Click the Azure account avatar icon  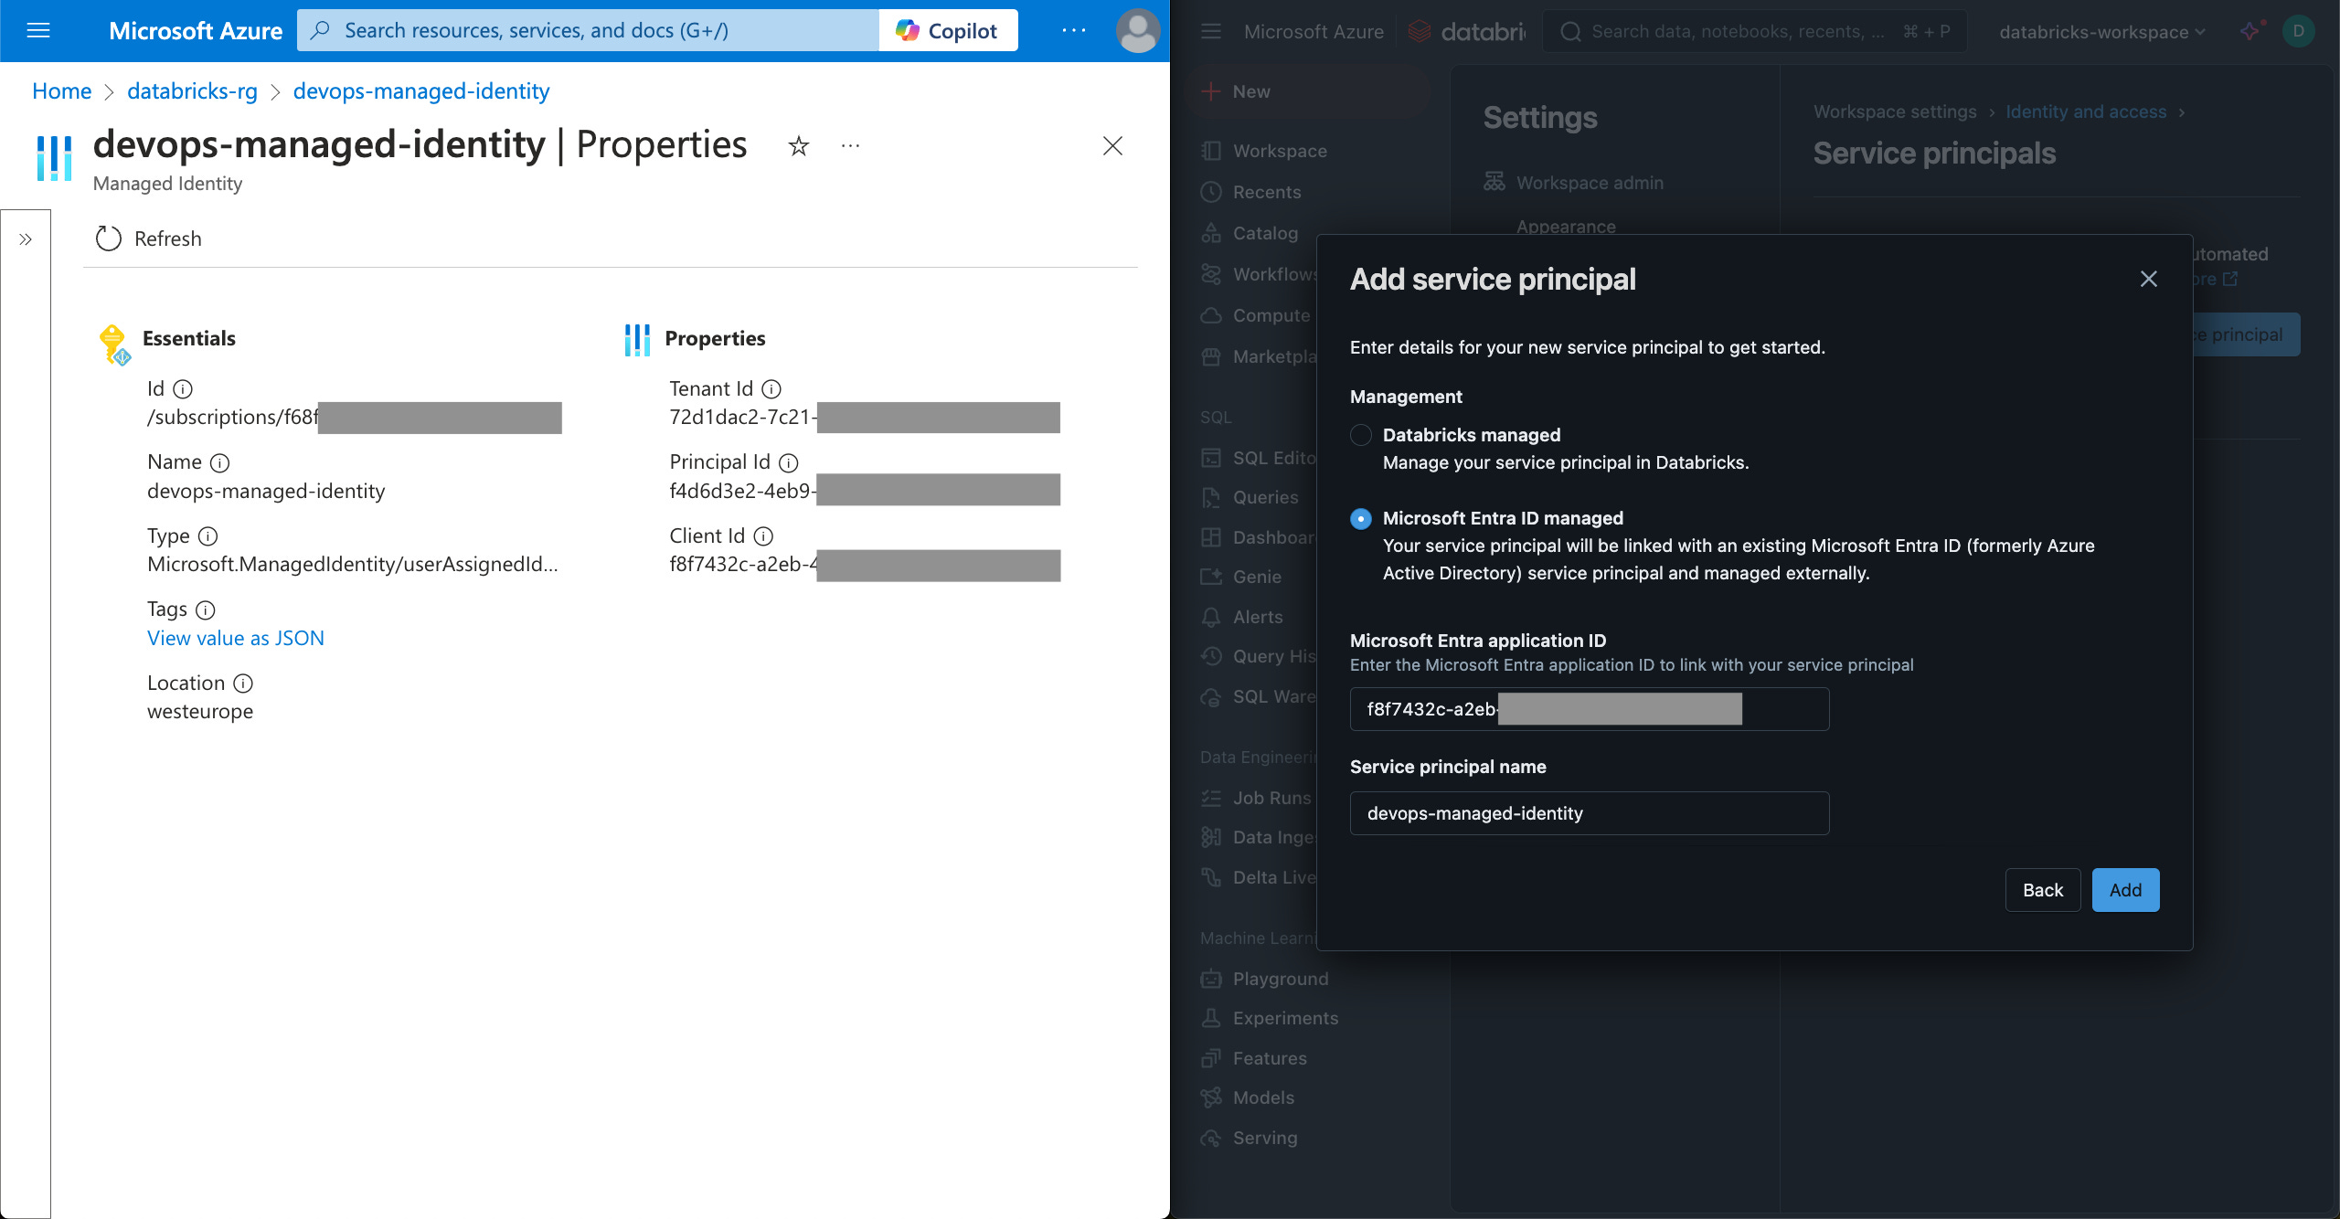tap(1137, 30)
